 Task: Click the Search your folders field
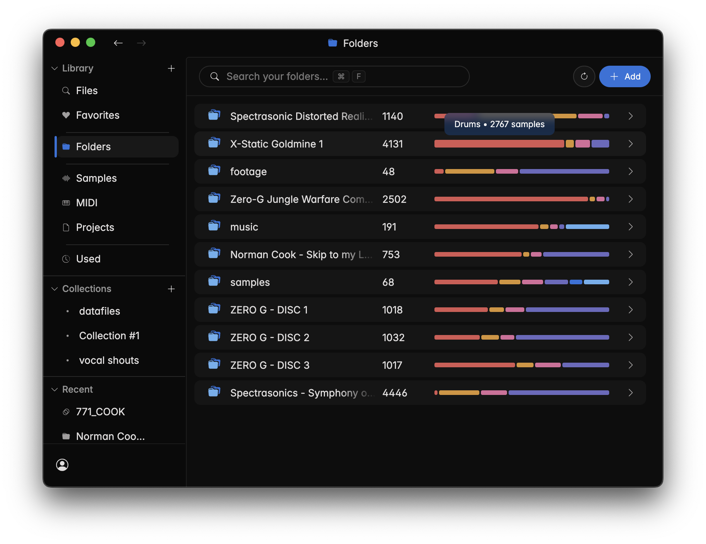point(334,76)
